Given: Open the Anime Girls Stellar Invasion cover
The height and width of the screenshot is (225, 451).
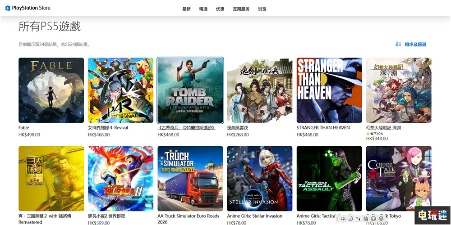Looking at the screenshot, I should tap(260, 179).
